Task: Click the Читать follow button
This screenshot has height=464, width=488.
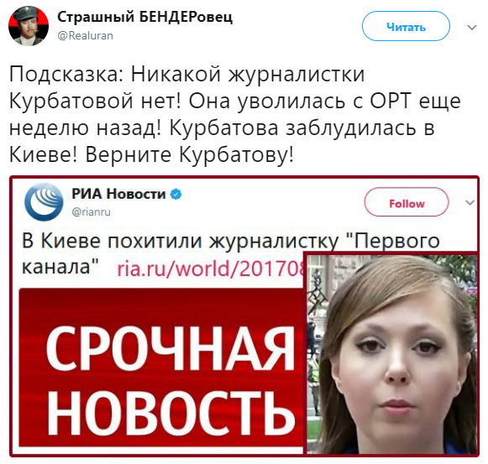Action: click(x=406, y=26)
